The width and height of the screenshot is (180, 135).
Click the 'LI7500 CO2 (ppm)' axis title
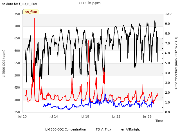pos(4,64)
